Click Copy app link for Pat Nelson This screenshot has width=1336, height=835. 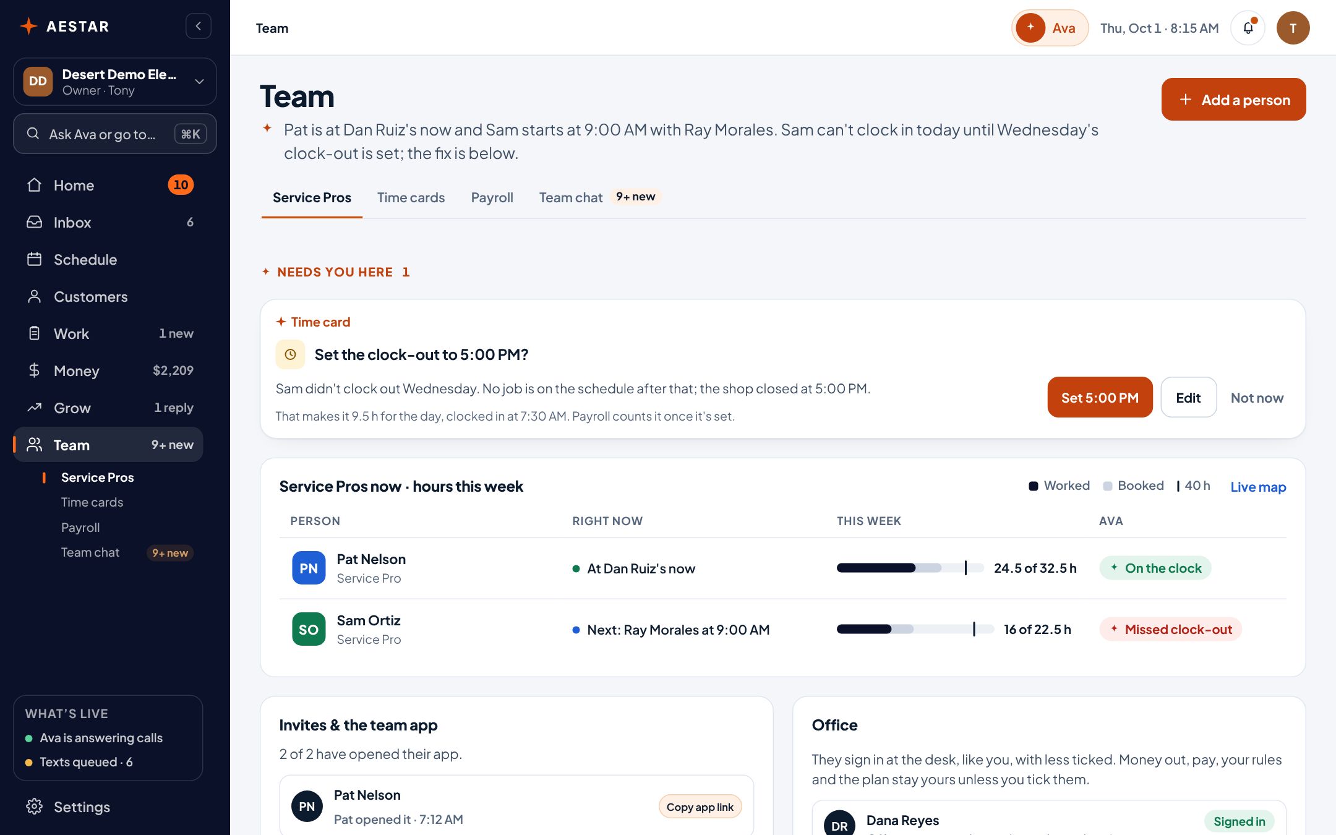(700, 807)
